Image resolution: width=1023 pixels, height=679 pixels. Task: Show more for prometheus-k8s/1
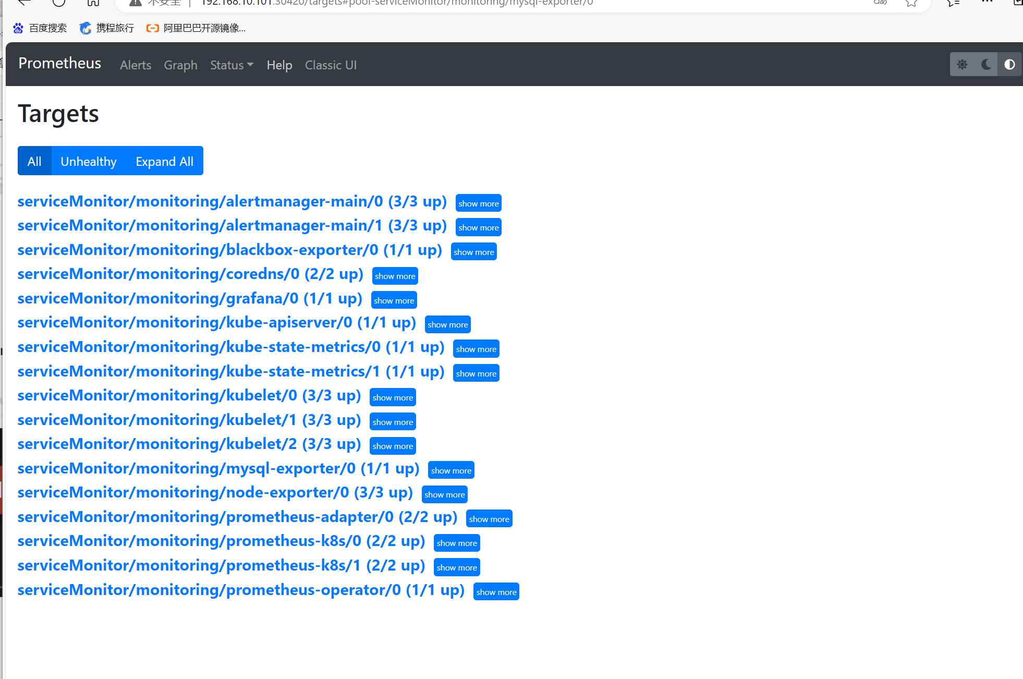(457, 567)
